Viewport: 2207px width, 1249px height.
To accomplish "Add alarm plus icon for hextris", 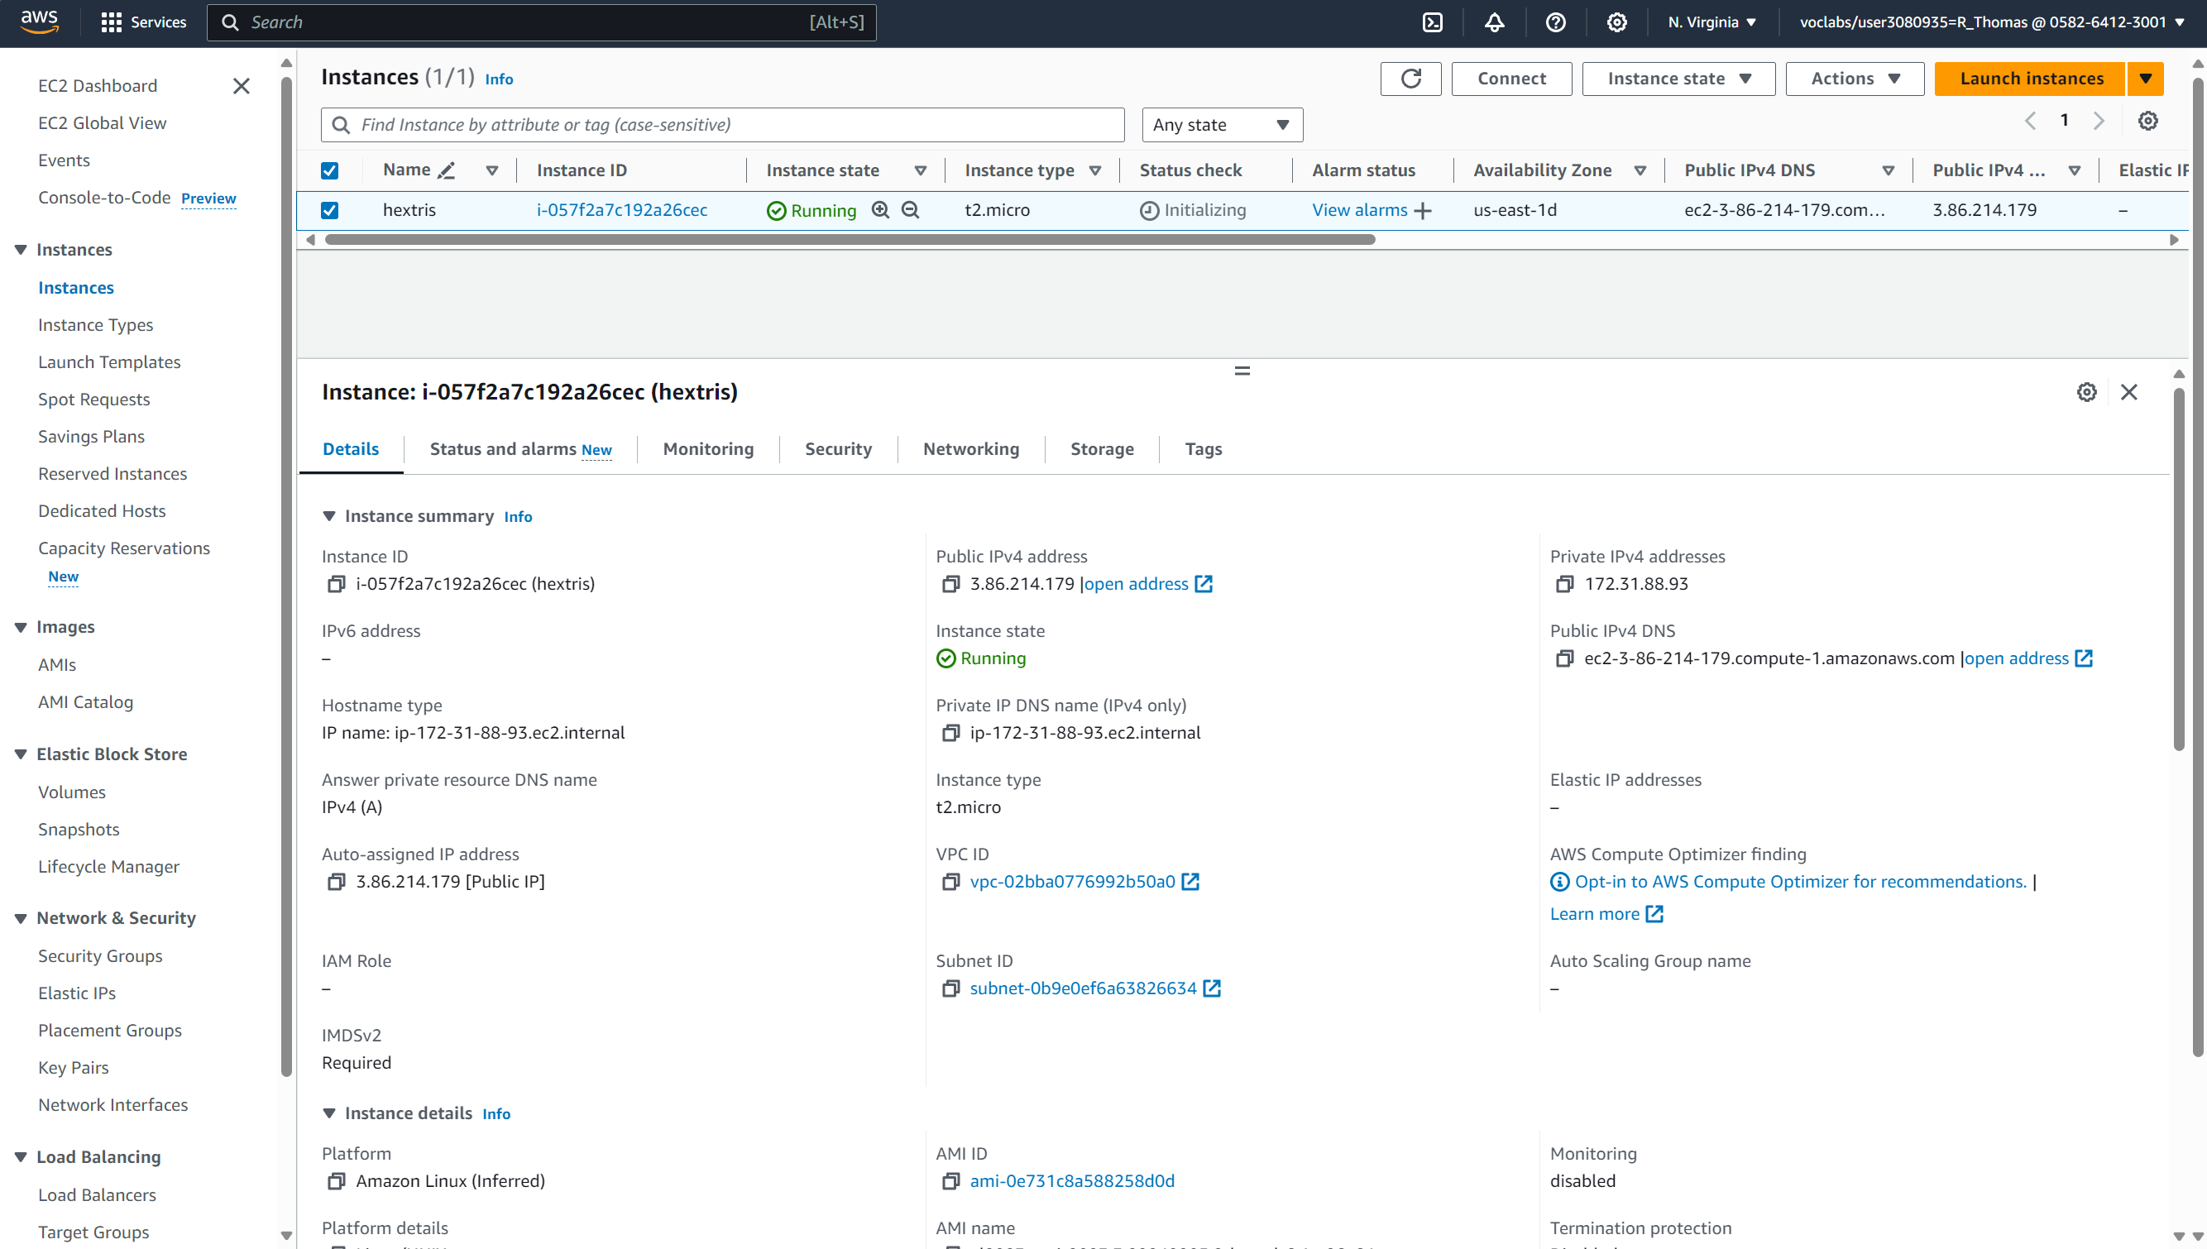I will (1422, 211).
